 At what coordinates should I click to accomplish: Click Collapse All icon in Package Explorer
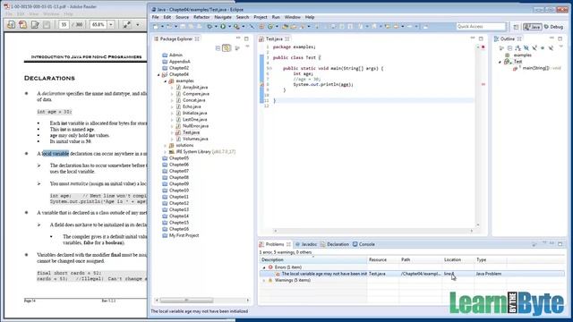(x=218, y=47)
